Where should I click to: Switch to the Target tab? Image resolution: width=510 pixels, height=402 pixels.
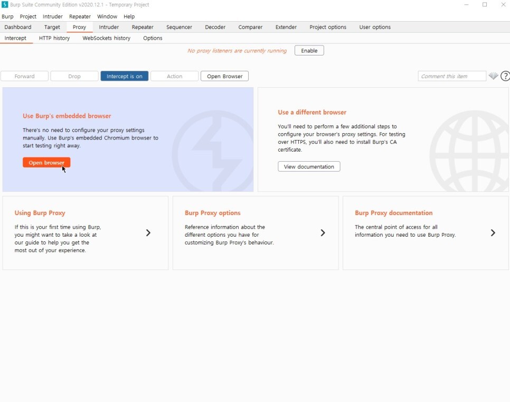52,27
